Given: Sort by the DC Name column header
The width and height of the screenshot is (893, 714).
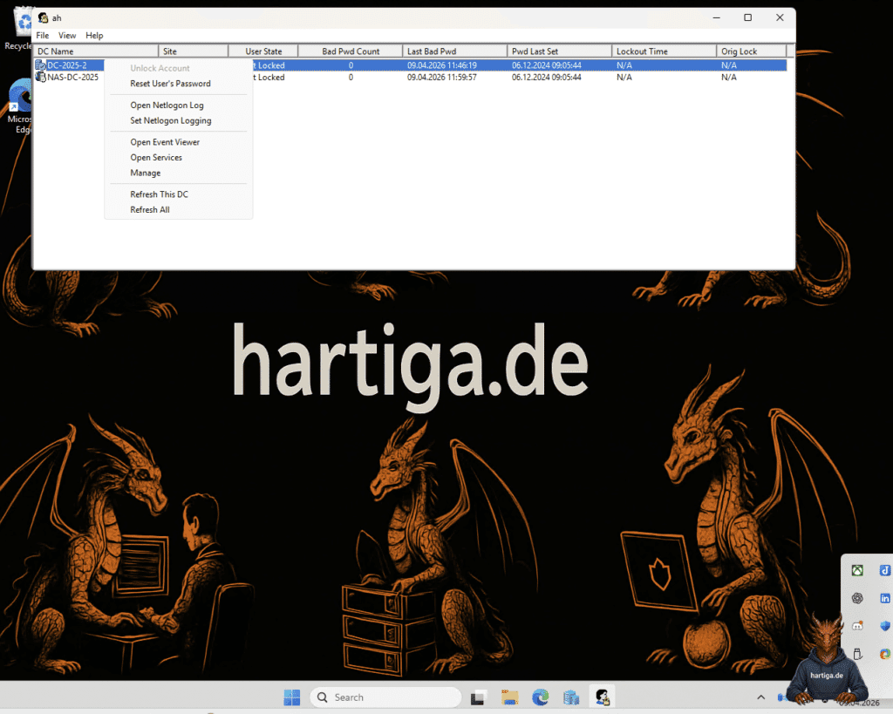Looking at the screenshot, I should (96, 51).
